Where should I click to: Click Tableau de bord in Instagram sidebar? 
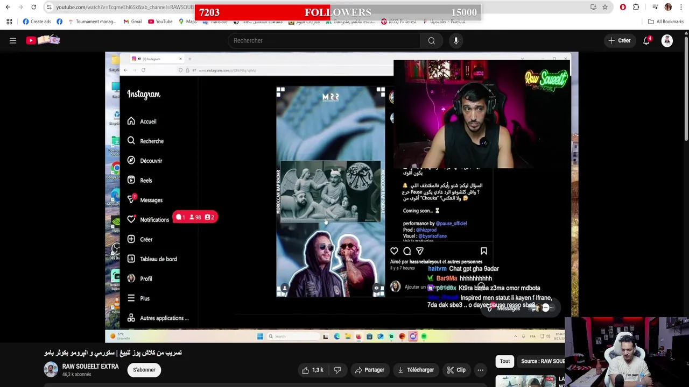tap(152, 259)
